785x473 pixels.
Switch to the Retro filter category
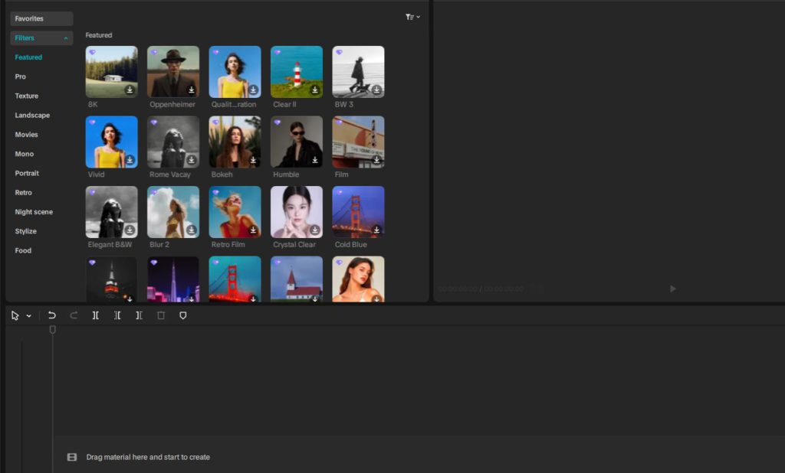click(x=24, y=193)
